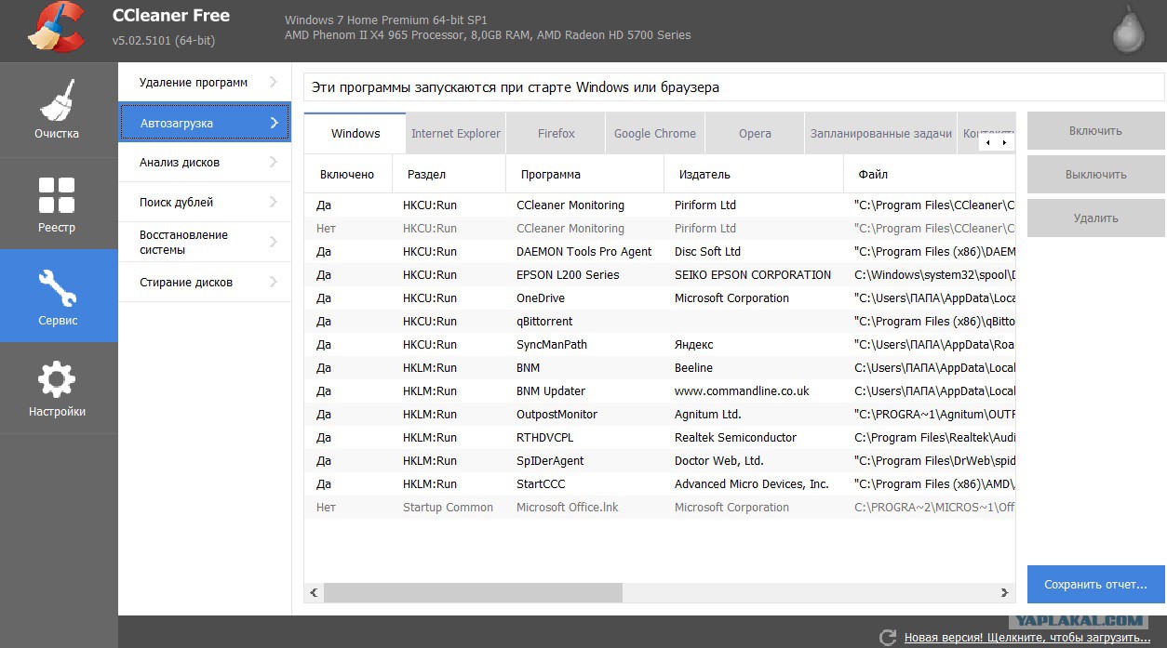
Task: Open the Реестр registry section
Action: coord(58,204)
